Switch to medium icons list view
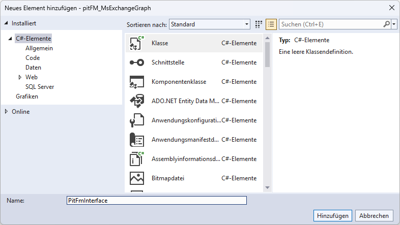This screenshot has width=400, height=225. click(271, 24)
